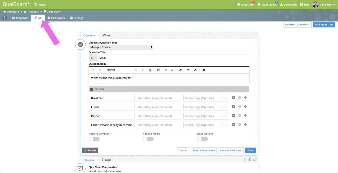This screenshot has width=338, height=173.
Task: Expand the Demo Diary breadcrumb dropdown
Action: point(52,12)
